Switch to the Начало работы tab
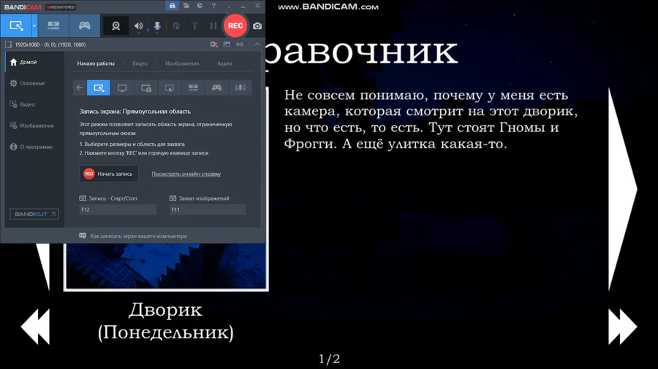The height and width of the screenshot is (369, 658). [x=96, y=63]
